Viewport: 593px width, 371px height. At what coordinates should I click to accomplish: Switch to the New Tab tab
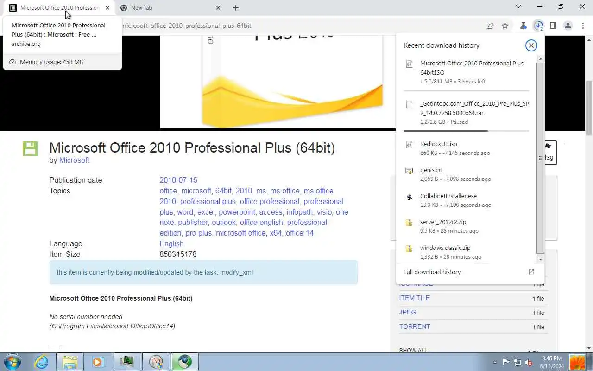tap(170, 8)
